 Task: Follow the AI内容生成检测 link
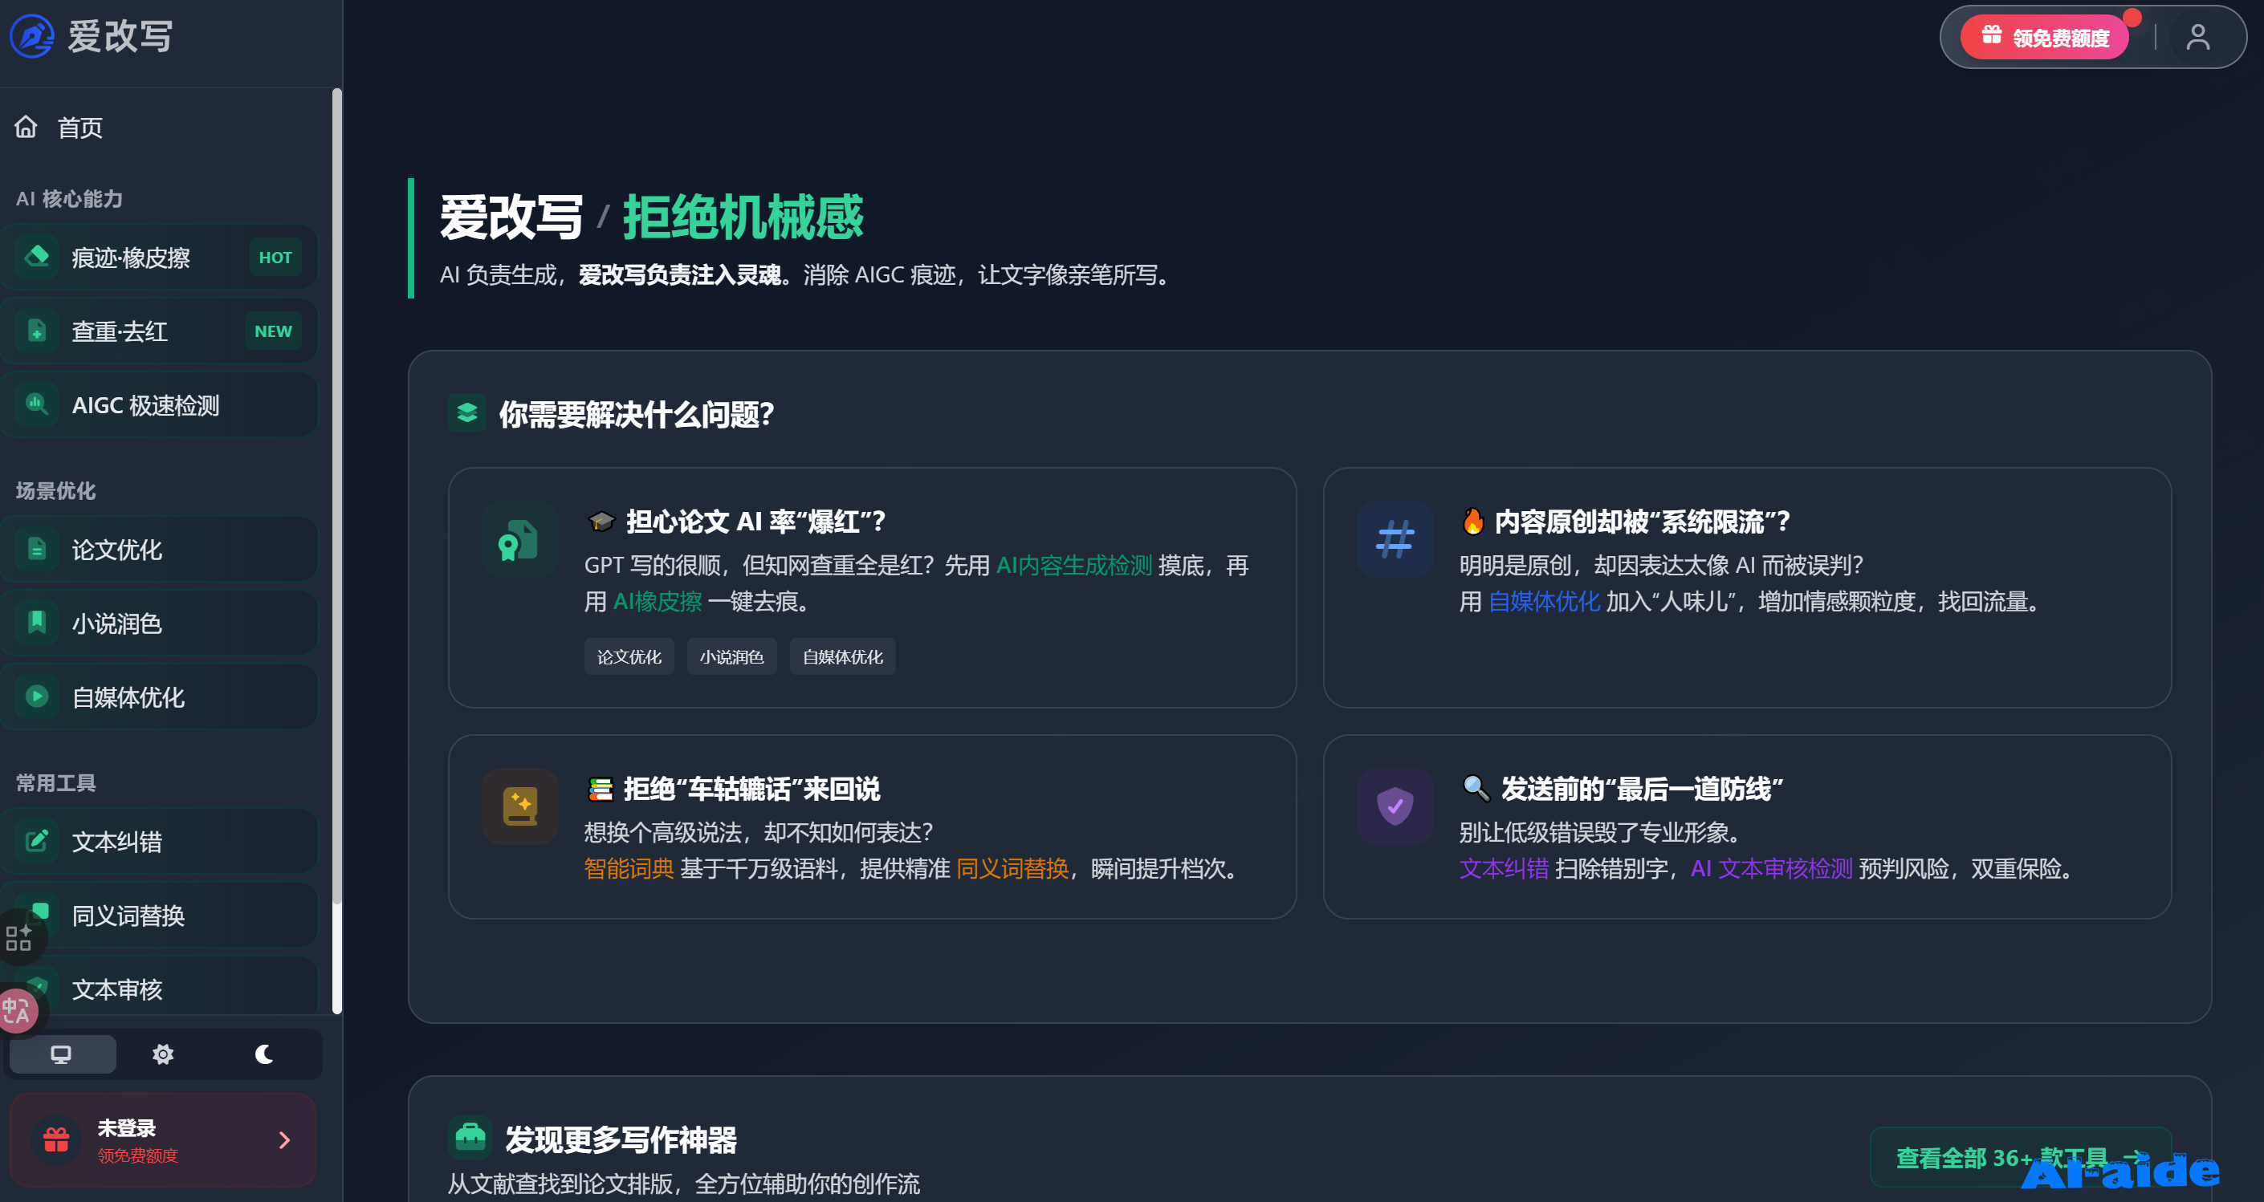point(1073,565)
